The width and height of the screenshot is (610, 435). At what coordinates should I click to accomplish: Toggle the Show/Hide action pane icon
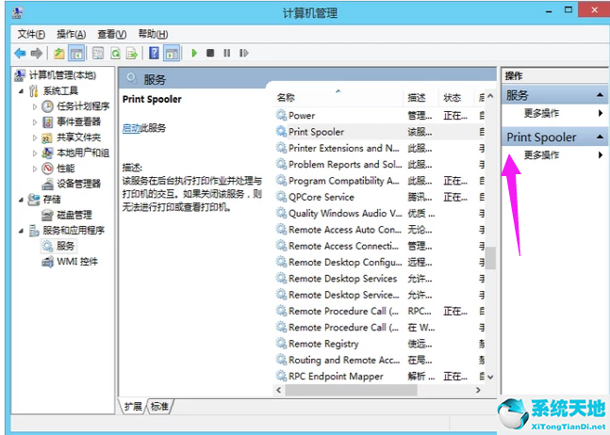[x=172, y=54]
